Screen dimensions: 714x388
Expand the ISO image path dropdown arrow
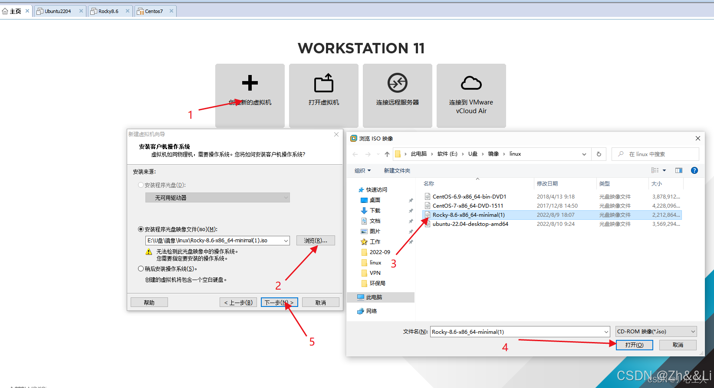(286, 241)
